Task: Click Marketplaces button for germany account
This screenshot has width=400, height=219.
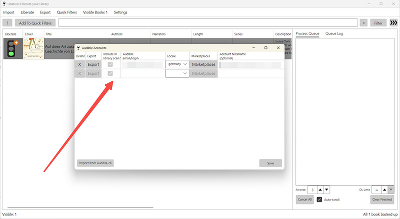Action: (203, 64)
